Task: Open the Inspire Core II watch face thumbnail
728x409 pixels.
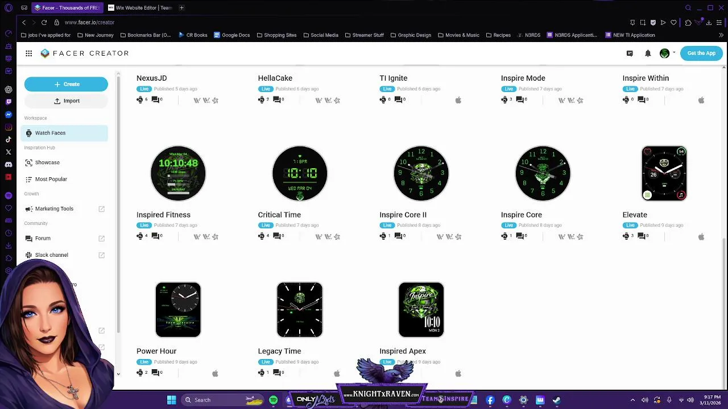Action: 421,173
